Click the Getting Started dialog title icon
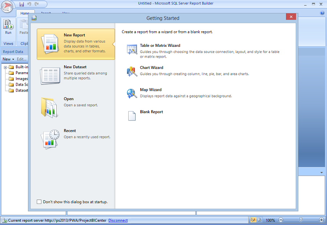Viewport: 327px width, 225px height. pos(34,18)
